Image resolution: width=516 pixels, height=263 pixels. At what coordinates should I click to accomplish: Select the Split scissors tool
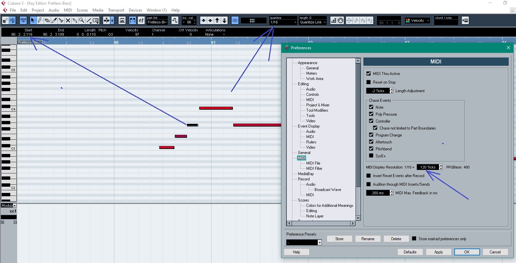click(x=61, y=20)
